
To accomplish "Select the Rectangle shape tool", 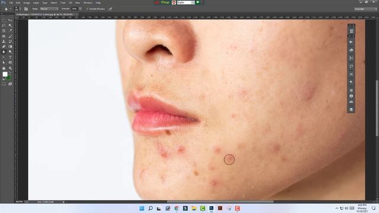I will pyautogui.click(x=10, y=63).
